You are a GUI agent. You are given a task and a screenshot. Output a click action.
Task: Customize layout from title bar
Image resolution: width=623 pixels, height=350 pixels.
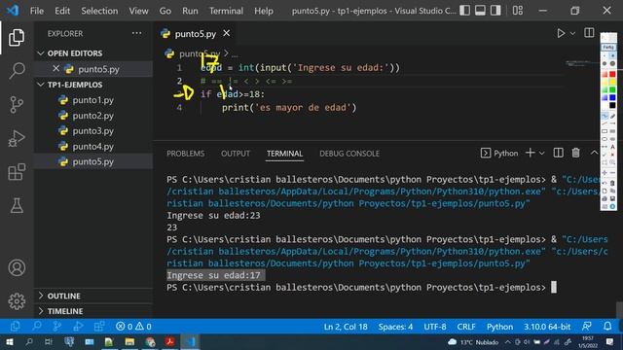pos(517,11)
